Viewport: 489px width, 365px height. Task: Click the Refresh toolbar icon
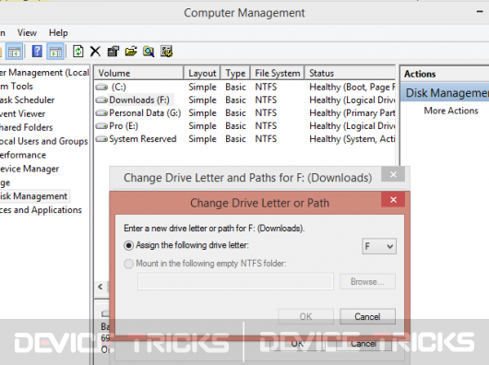78,51
